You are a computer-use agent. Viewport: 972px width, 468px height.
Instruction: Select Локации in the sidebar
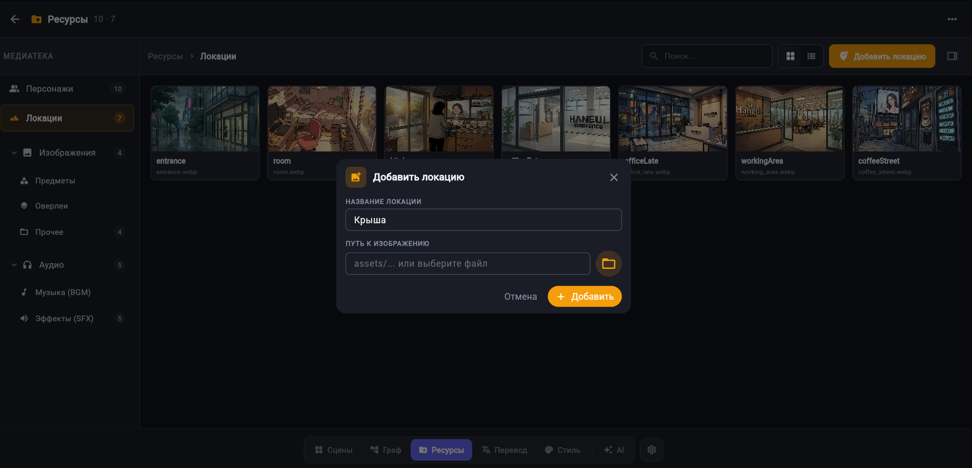67,118
